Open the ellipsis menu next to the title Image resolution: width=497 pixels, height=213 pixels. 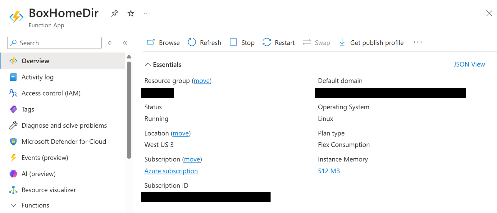coord(147,13)
